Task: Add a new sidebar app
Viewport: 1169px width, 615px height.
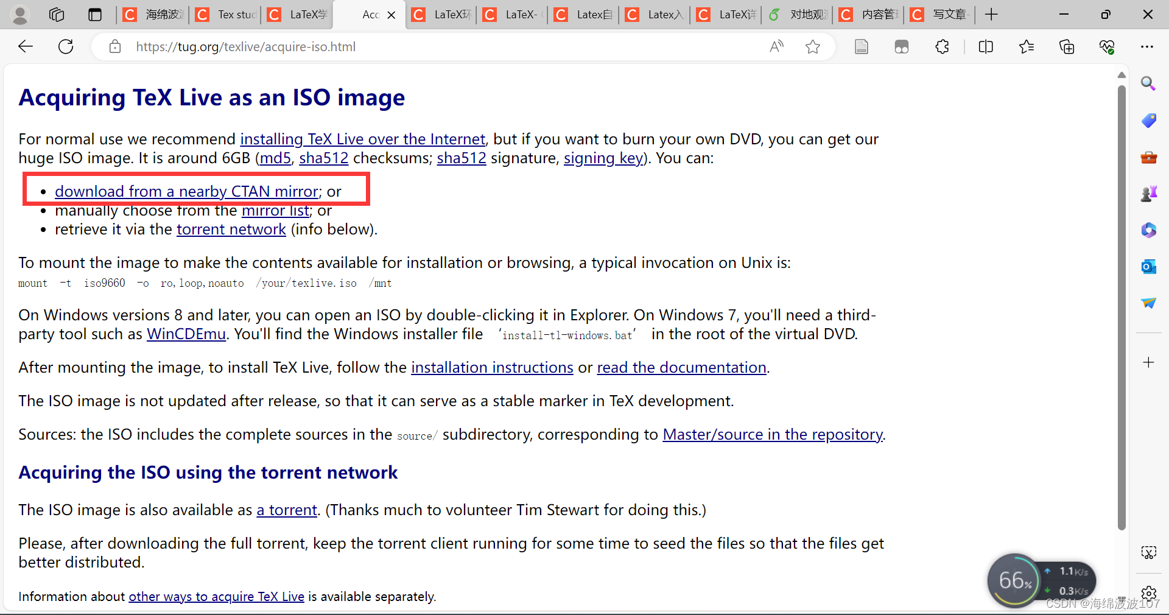Action: [x=1148, y=362]
